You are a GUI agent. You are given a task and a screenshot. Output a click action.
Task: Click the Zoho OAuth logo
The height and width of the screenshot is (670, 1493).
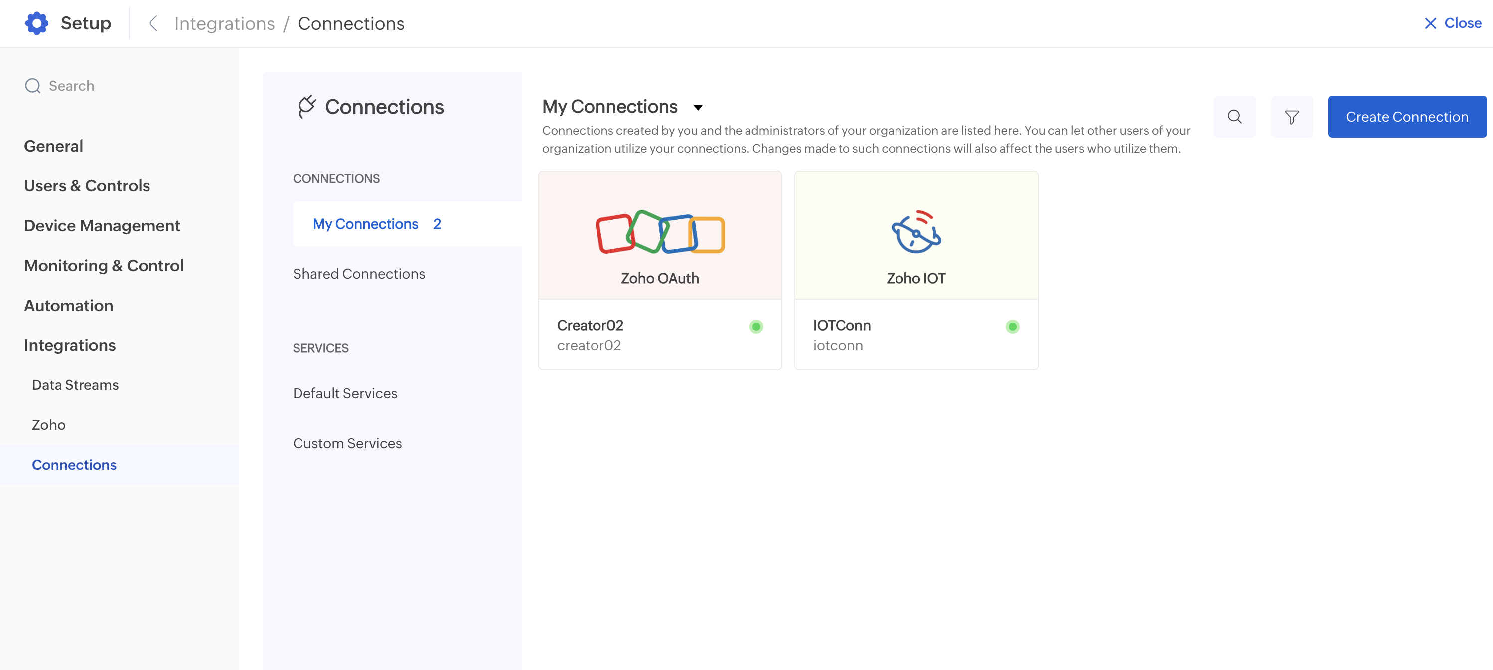point(660,232)
